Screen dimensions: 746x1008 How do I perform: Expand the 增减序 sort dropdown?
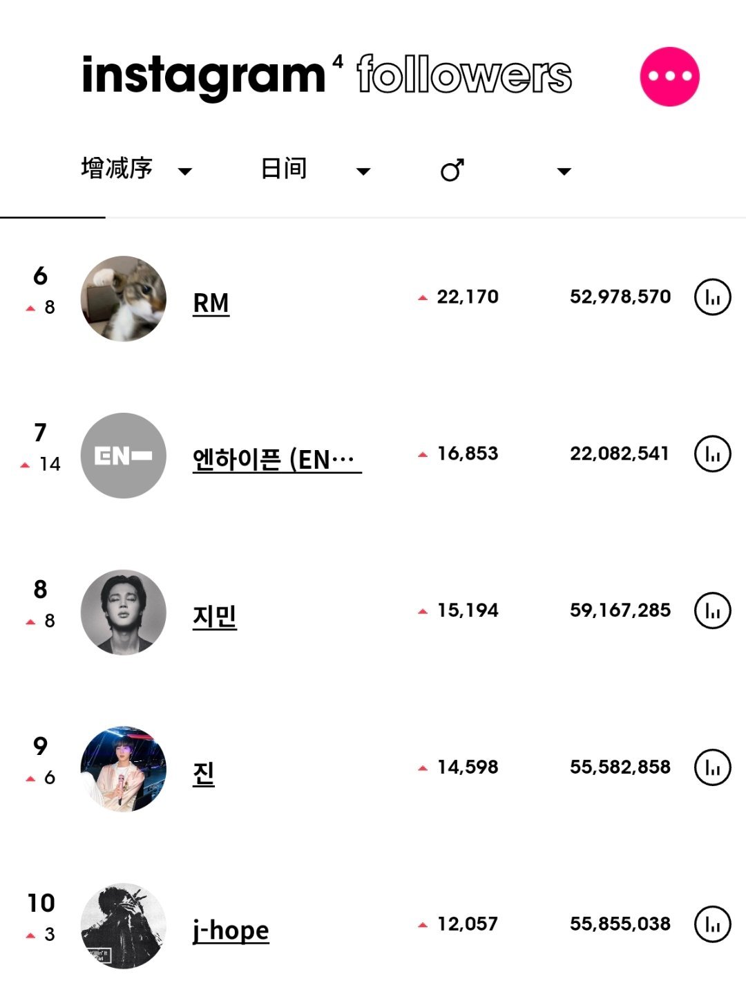136,169
